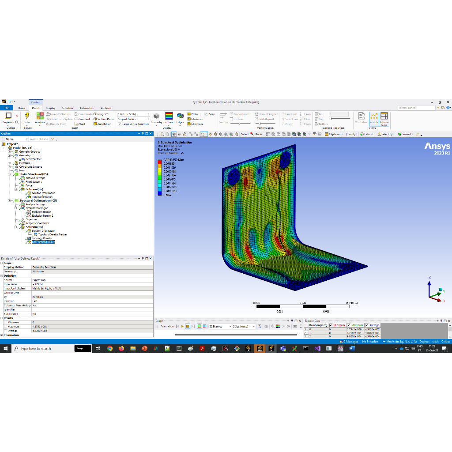Image resolution: width=452 pixels, height=452 pixels.
Task: Click the Solve lightning bolt icon
Action: pos(27,117)
